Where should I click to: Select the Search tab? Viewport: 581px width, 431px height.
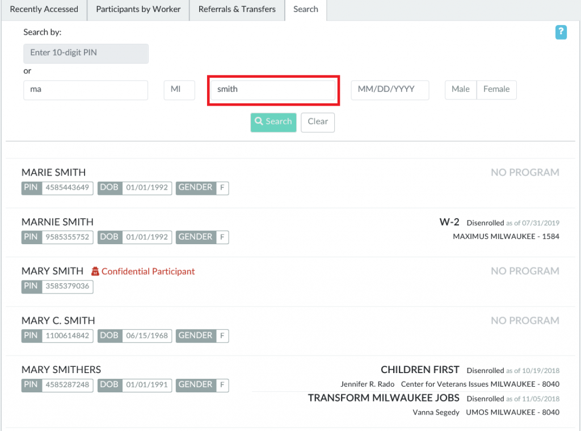click(x=305, y=10)
